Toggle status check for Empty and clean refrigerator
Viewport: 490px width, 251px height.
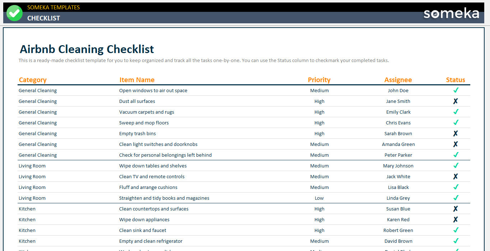tap(456, 241)
